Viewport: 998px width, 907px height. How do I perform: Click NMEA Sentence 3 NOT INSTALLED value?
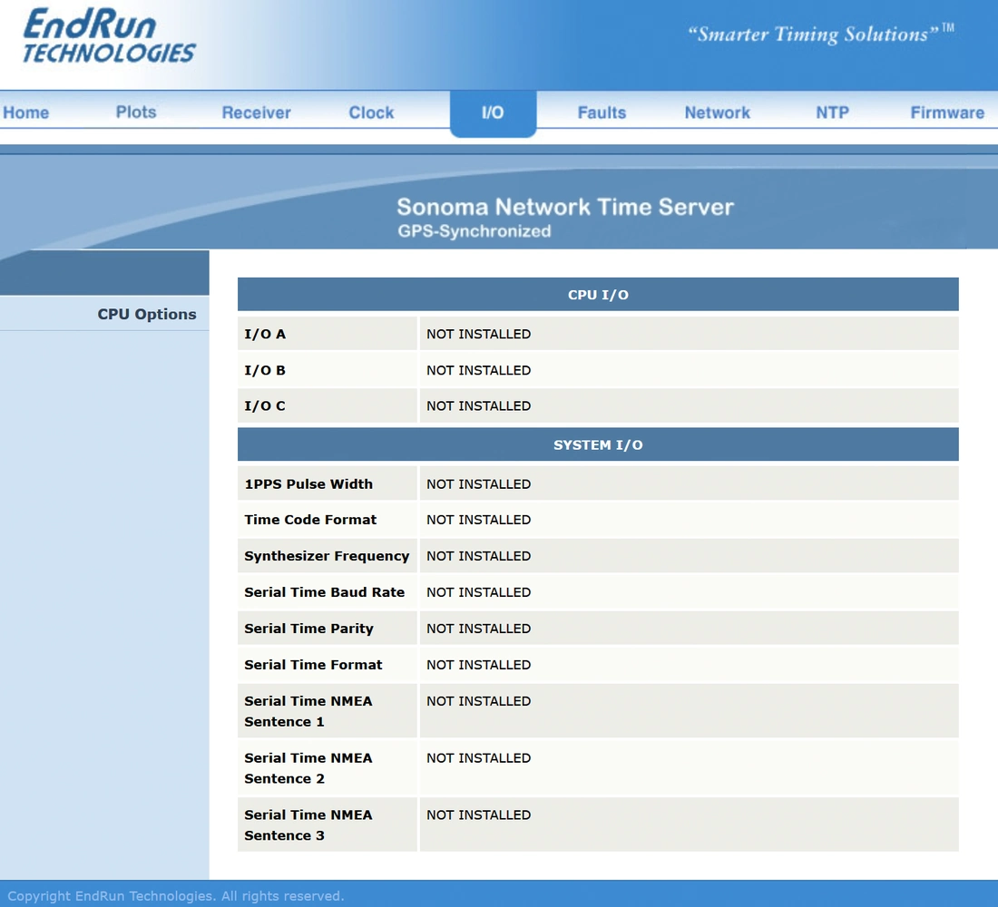click(479, 814)
